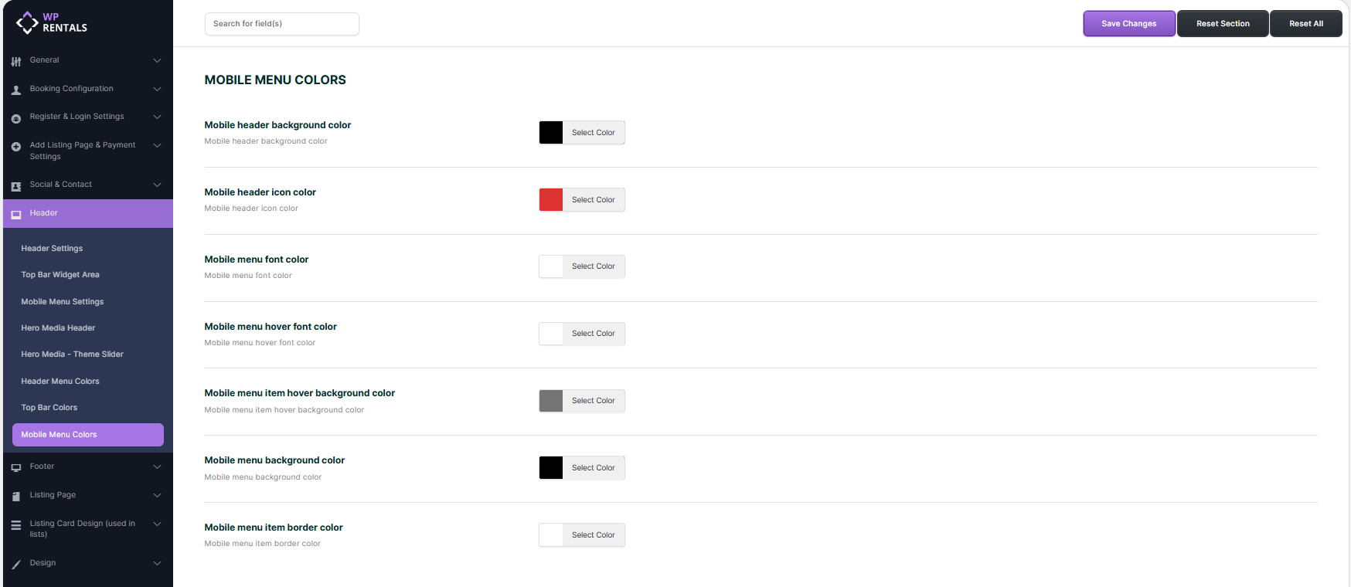Focus the Search for field(s) input
The width and height of the screenshot is (1351, 587).
tap(281, 24)
